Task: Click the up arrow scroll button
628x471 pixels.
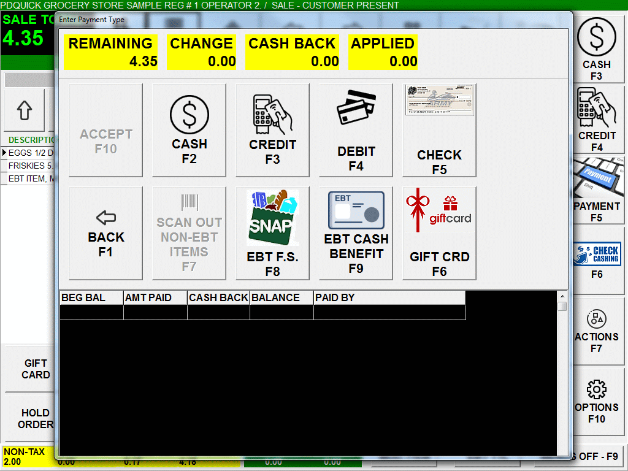Action: pos(25,110)
